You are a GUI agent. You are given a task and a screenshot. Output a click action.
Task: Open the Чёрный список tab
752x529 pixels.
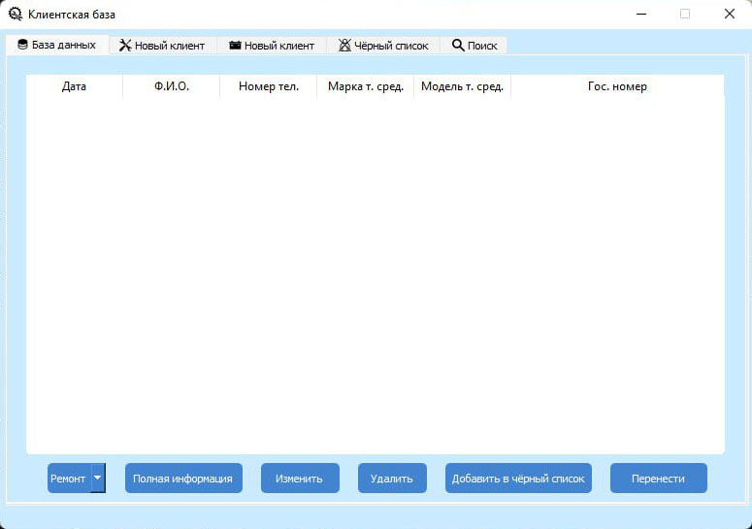[x=383, y=46]
